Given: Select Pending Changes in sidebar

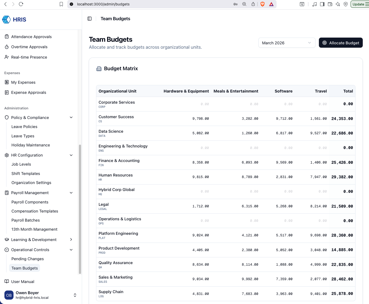Looking at the screenshot, I should coord(28,259).
